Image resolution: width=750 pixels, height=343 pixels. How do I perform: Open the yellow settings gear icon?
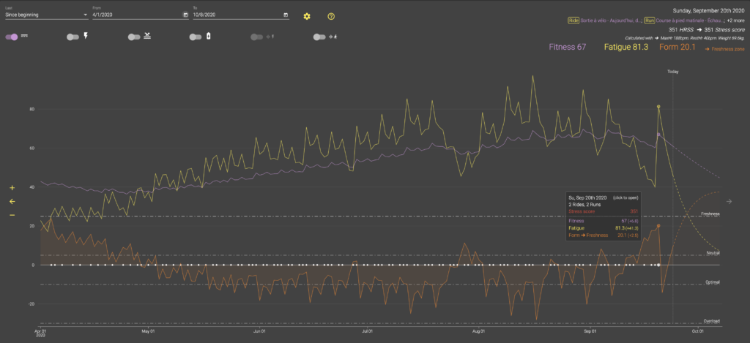click(307, 16)
